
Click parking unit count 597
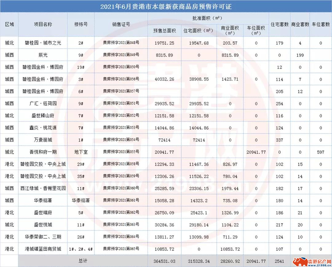click(321, 152)
